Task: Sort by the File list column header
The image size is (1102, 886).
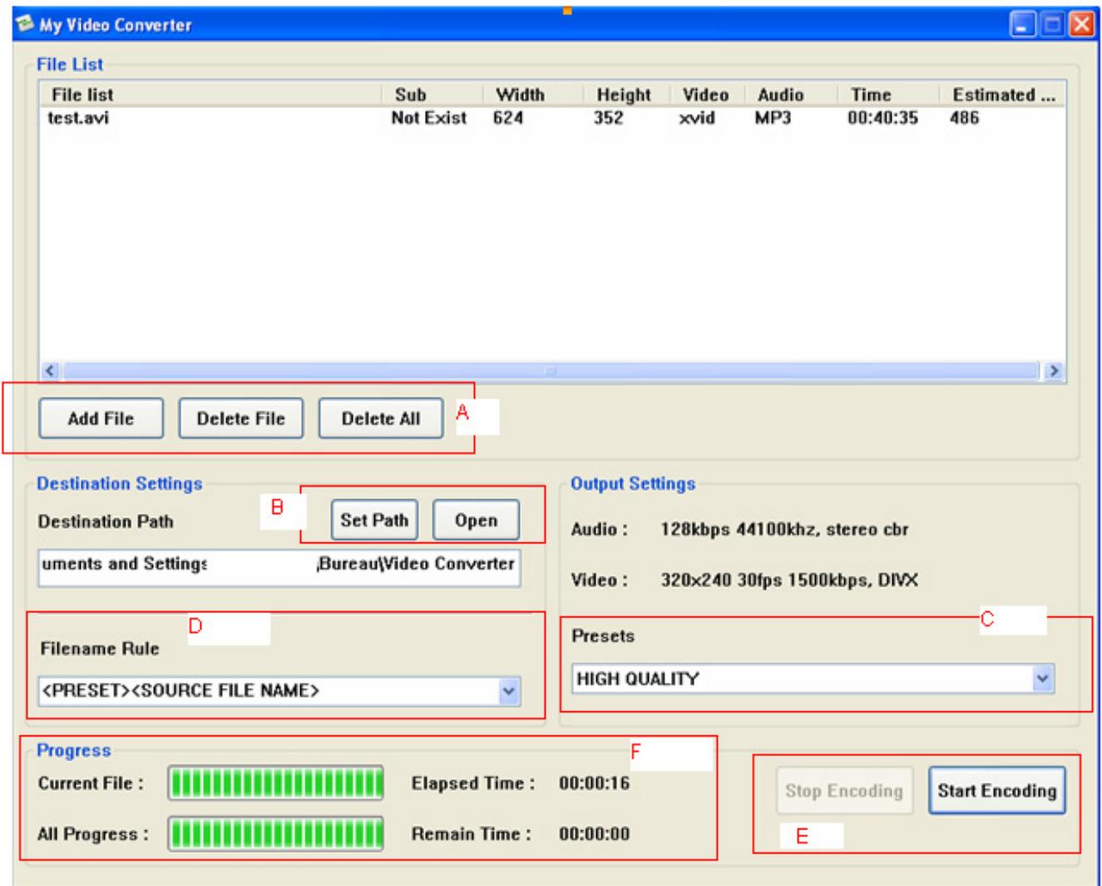Action: click(x=210, y=95)
